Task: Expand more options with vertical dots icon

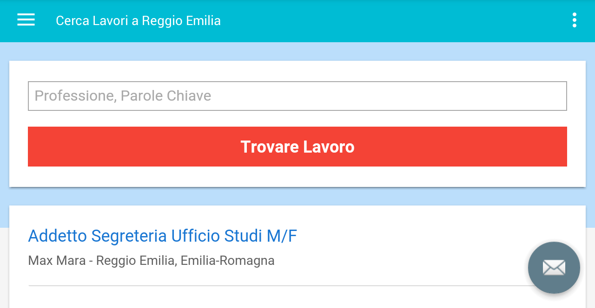Action: [x=575, y=20]
